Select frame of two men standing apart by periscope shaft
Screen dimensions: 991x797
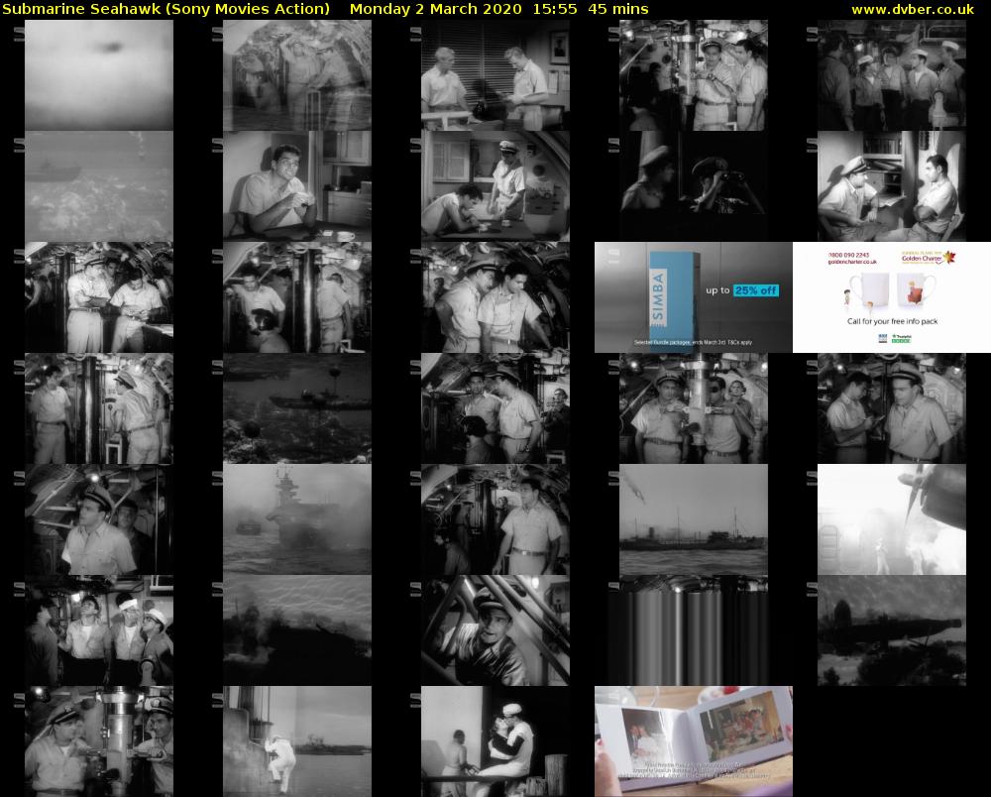[99, 408]
